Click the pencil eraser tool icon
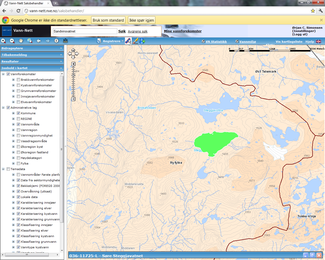This screenshot has width=325, height=260. [x=135, y=41]
